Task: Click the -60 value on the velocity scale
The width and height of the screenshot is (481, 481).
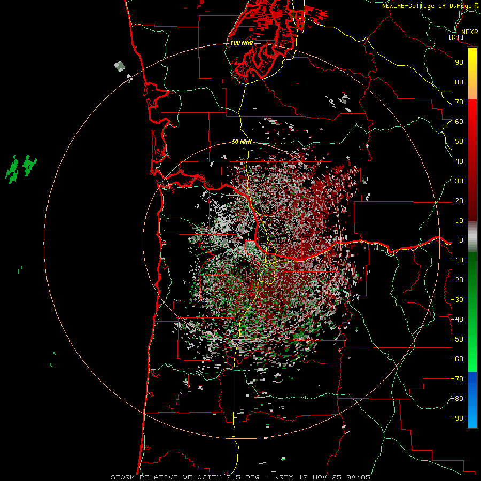Action: pyautogui.click(x=457, y=359)
